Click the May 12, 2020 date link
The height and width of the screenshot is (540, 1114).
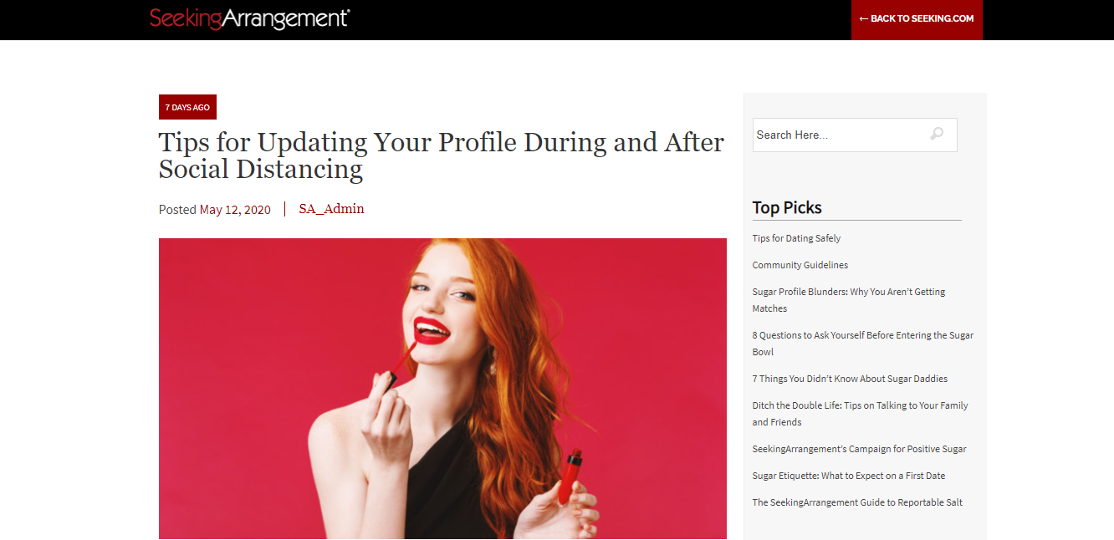click(x=235, y=210)
